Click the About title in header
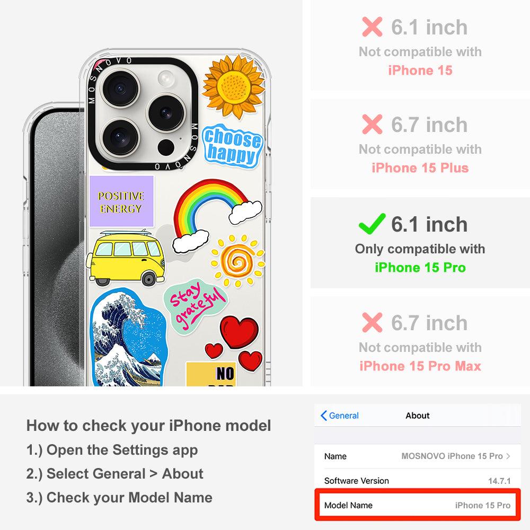This screenshot has width=530, height=530. tap(418, 416)
